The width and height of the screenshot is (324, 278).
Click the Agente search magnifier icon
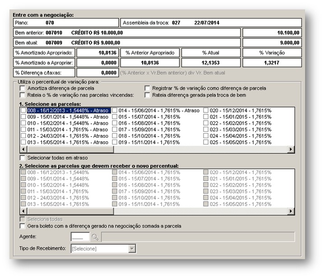pos(95,237)
